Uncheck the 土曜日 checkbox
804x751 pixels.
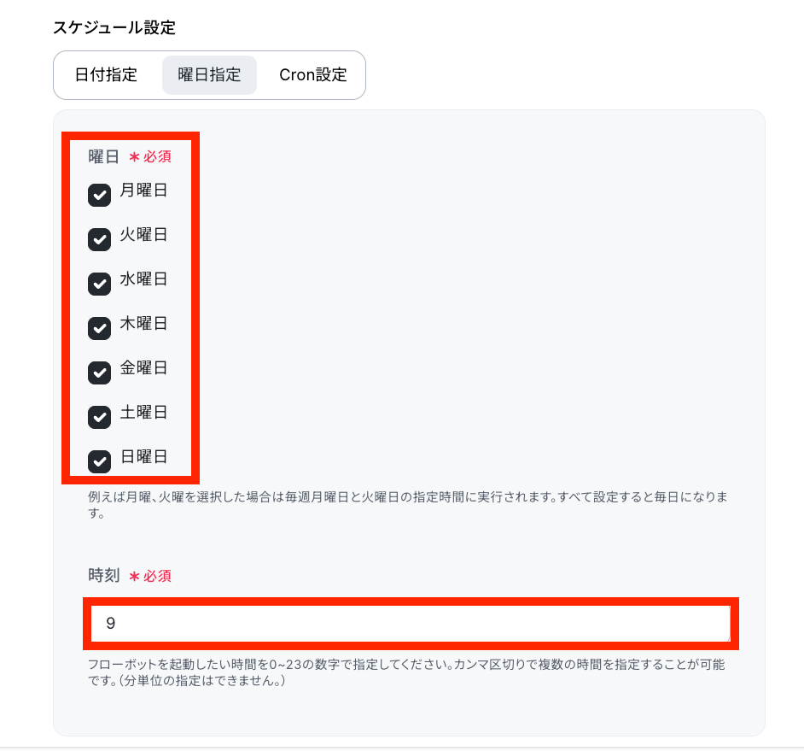(100, 417)
